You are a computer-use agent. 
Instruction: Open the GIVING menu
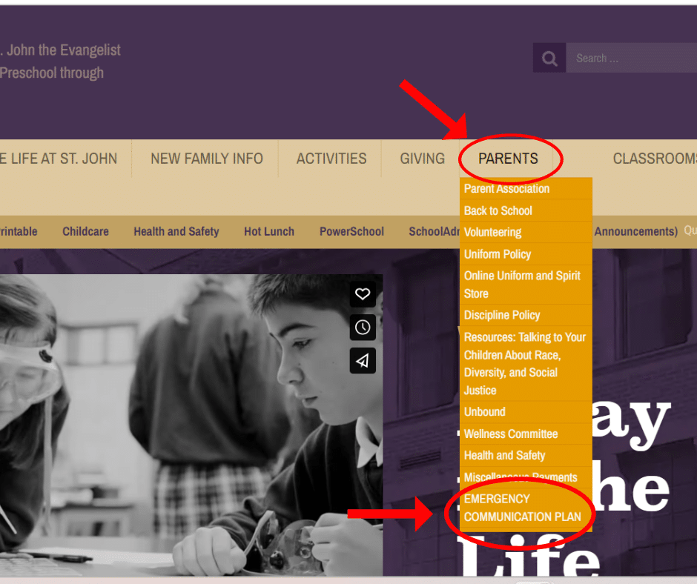point(423,159)
